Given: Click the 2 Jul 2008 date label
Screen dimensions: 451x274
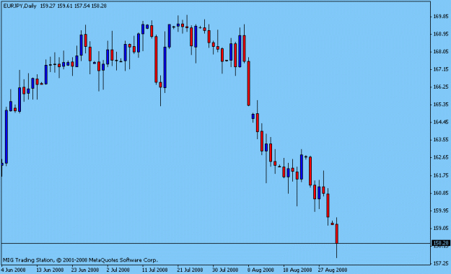Looking at the screenshot, I should 118,270.
